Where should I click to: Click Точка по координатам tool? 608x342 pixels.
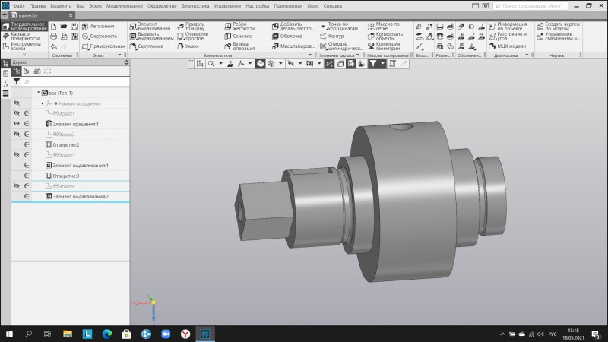339,26
